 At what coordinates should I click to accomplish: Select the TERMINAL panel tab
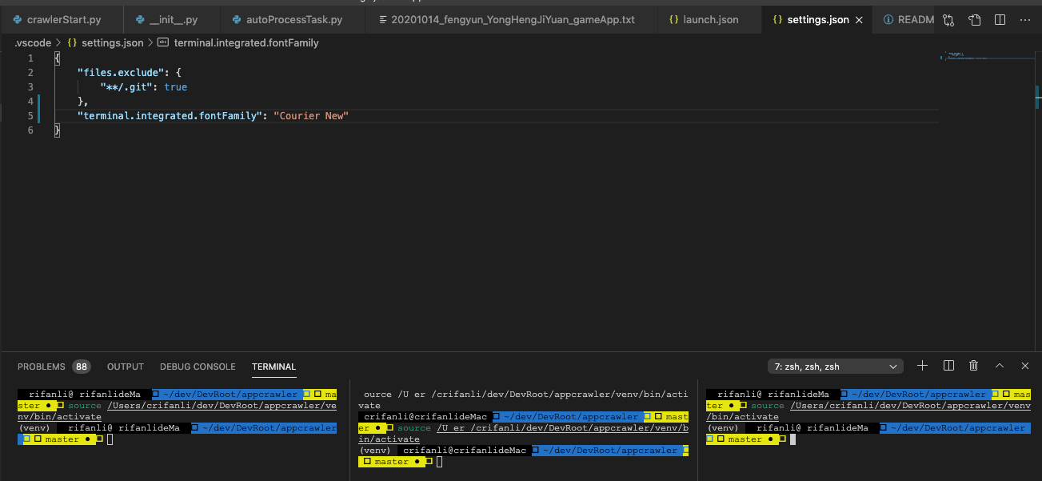pyautogui.click(x=273, y=367)
